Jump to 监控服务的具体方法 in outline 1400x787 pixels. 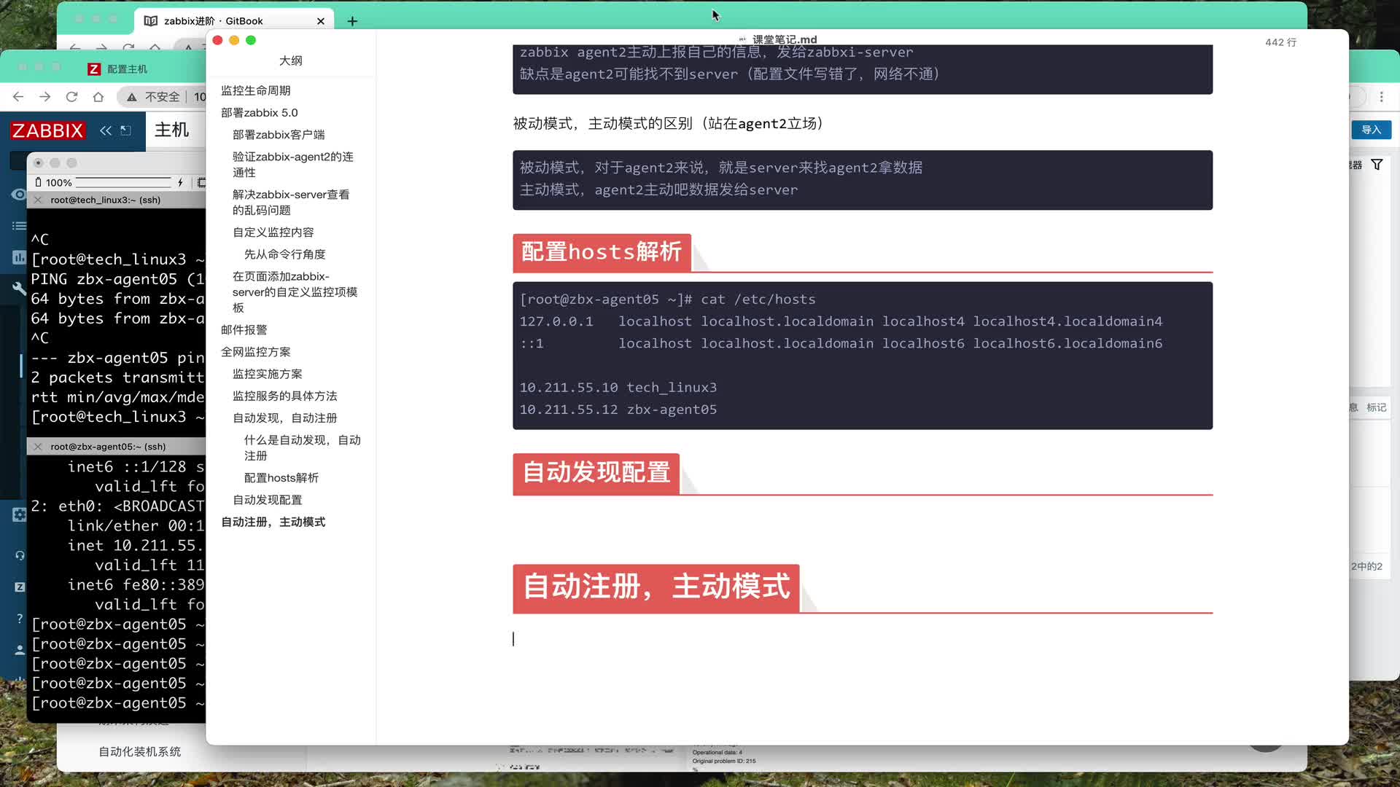[285, 396]
